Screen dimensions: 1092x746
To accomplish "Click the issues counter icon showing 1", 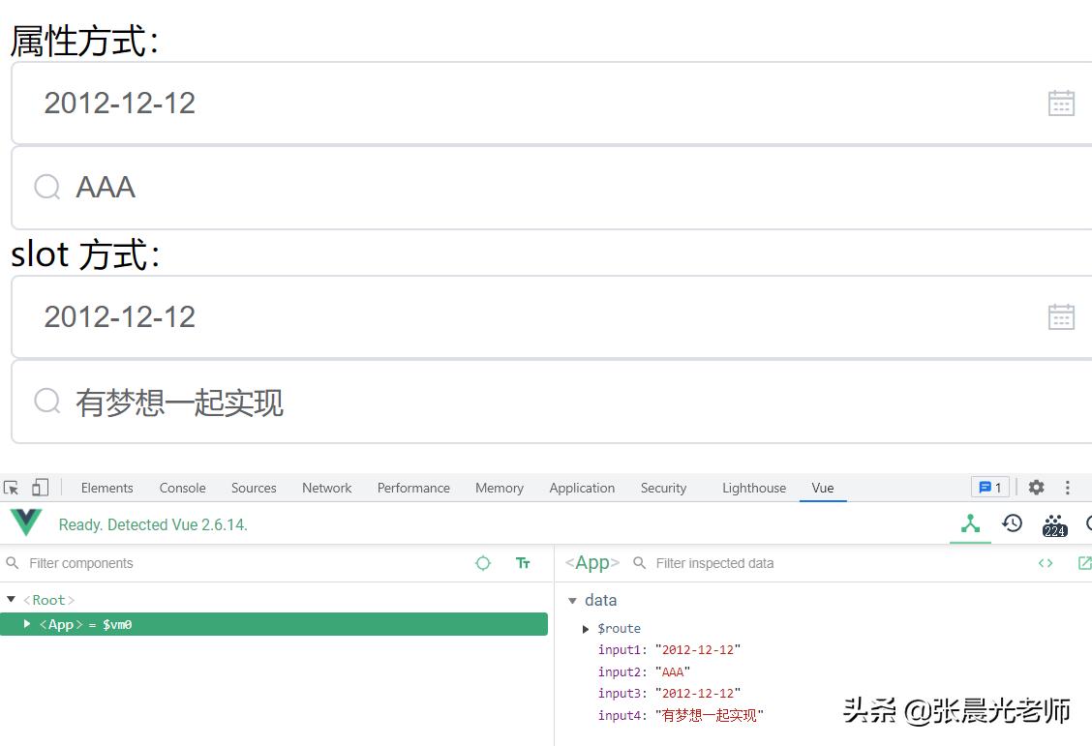I will tap(989, 488).
